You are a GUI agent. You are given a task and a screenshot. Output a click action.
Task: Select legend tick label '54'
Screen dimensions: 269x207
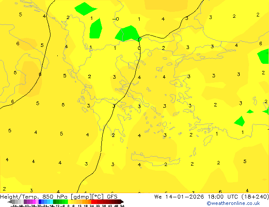[122, 206]
